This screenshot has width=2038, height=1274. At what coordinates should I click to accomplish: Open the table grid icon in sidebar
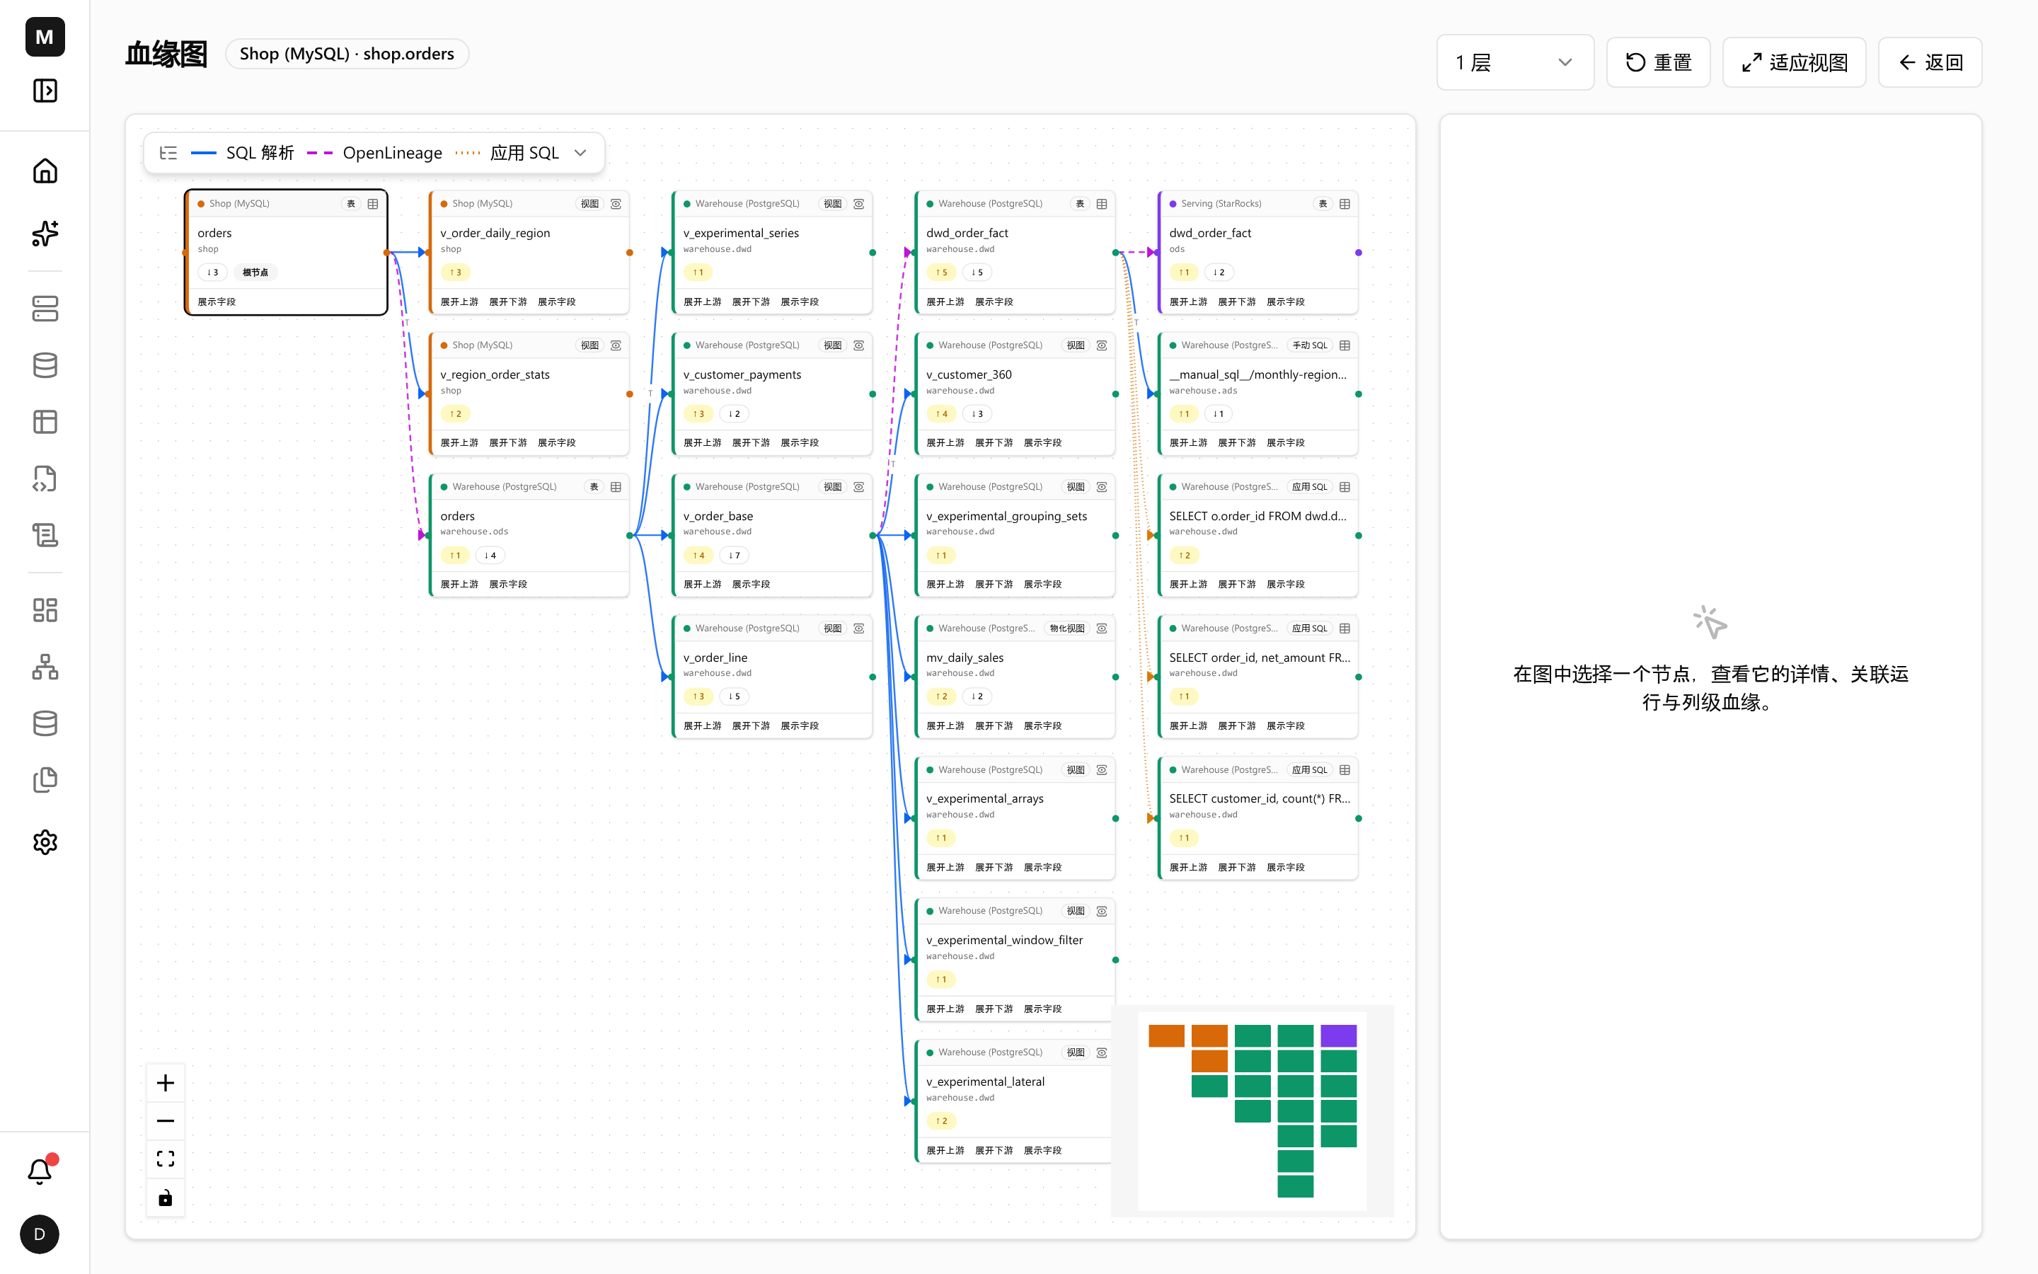(x=45, y=422)
